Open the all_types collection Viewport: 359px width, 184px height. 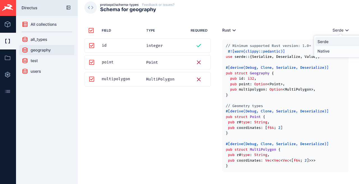(x=47, y=39)
